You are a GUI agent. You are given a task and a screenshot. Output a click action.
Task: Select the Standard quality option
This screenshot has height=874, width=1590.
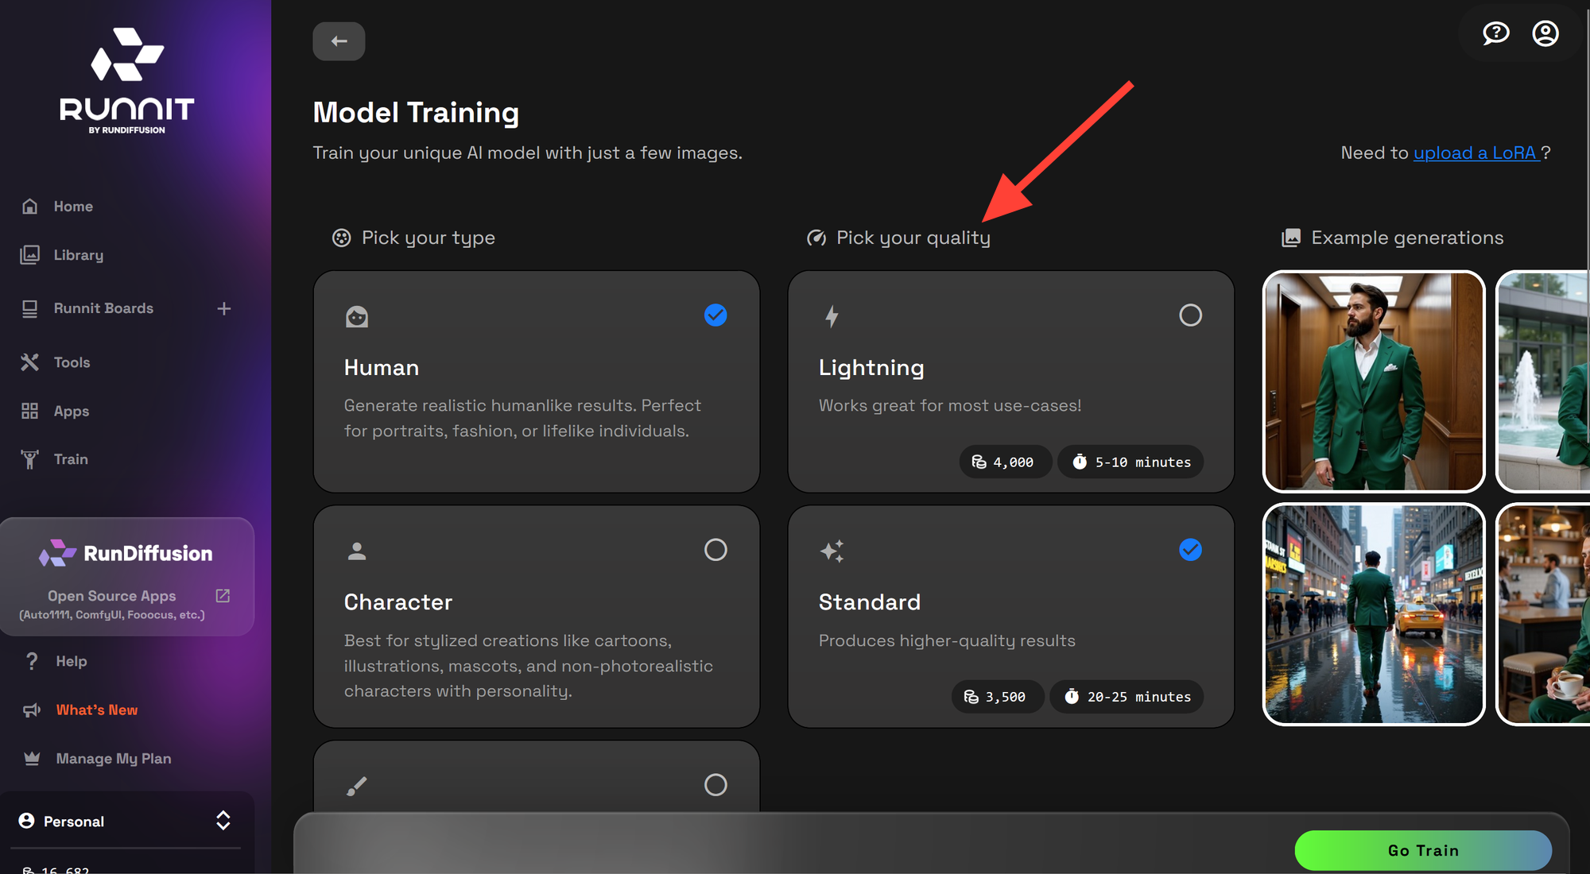click(1010, 617)
